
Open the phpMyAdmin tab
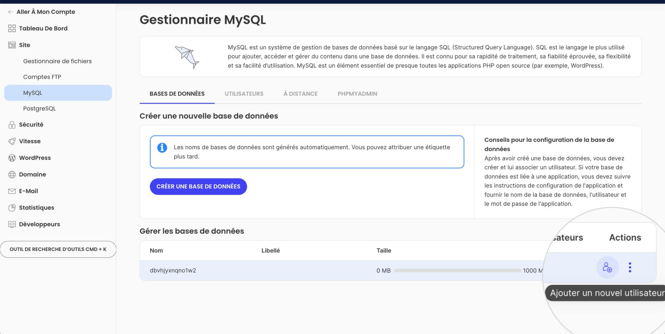click(358, 94)
